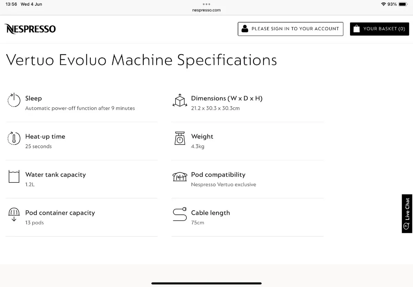
Task: Click 'Nespresso Vertuo exclusive' text
Action: (224, 184)
